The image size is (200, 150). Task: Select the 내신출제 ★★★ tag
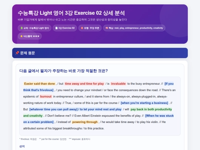30,36
